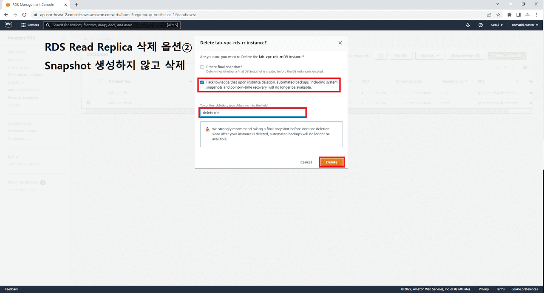Open the Services grid menu
Viewport: 544px width, 293px height.
[x=30, y=25]
